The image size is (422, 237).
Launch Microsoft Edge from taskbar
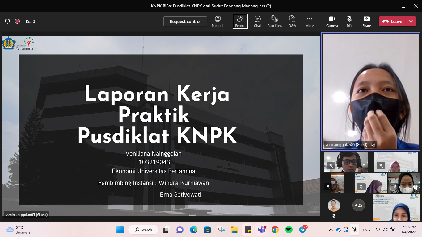click(x=193, y=230)
